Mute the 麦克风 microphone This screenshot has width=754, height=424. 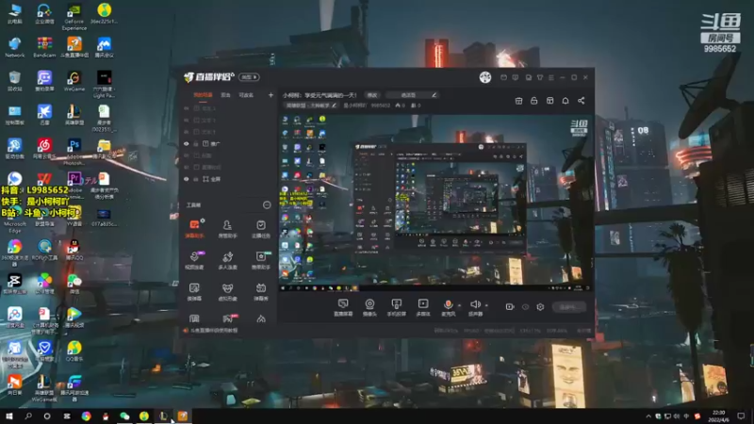click(448, 307)
